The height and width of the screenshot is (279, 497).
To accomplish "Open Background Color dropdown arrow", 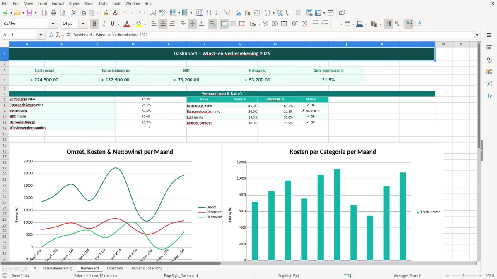I will [145, 24].
